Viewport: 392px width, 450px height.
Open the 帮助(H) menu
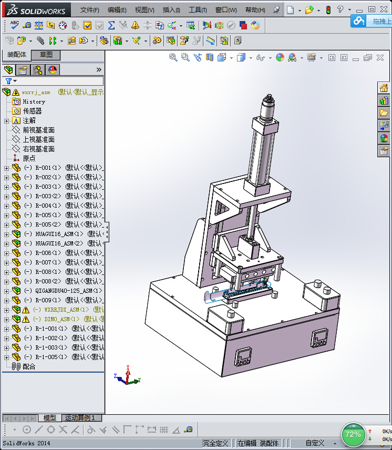click(x=255, y=10)
